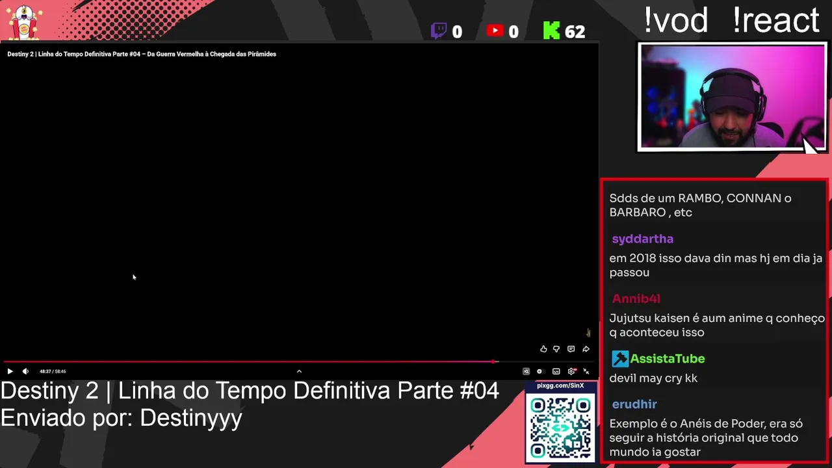Click the popcorn mascot channel logo

(x=24, y=21)
